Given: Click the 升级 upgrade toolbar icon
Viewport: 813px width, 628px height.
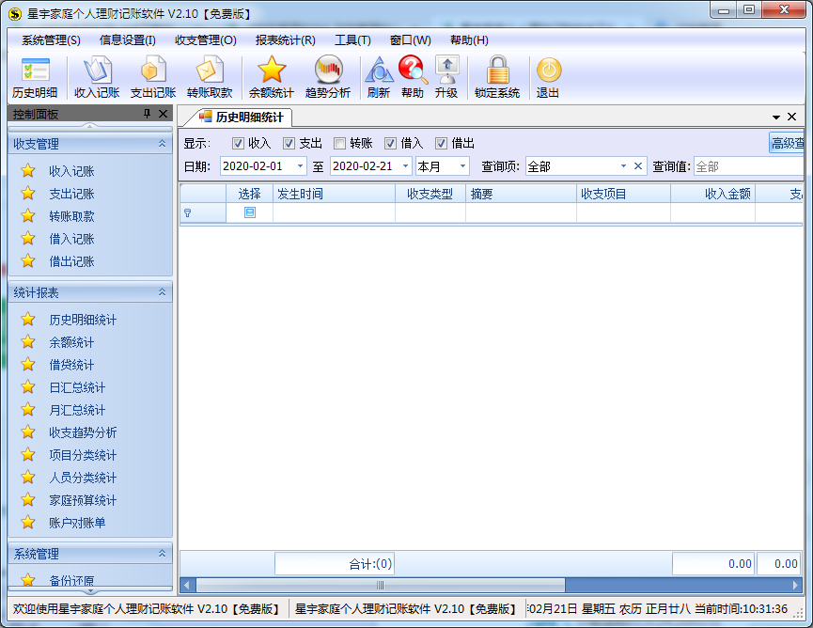Looking at the screenshot, I should [x=446, y=78].
